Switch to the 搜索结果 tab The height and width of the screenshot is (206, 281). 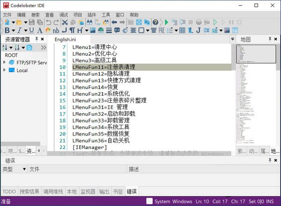tap(30, 192)
